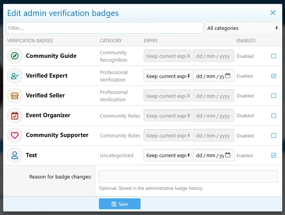The height and width of the screenshot is (215, 285).
Task: Open the Verified Expert expiry mode dropdown
Action: 167,76
